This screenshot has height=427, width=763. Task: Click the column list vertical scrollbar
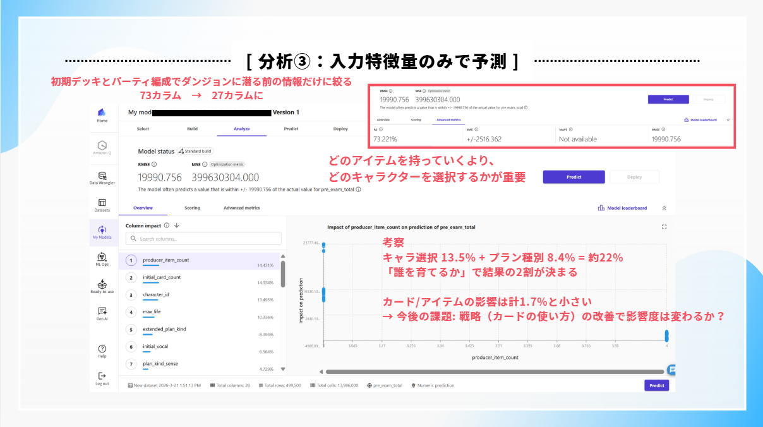283,274
